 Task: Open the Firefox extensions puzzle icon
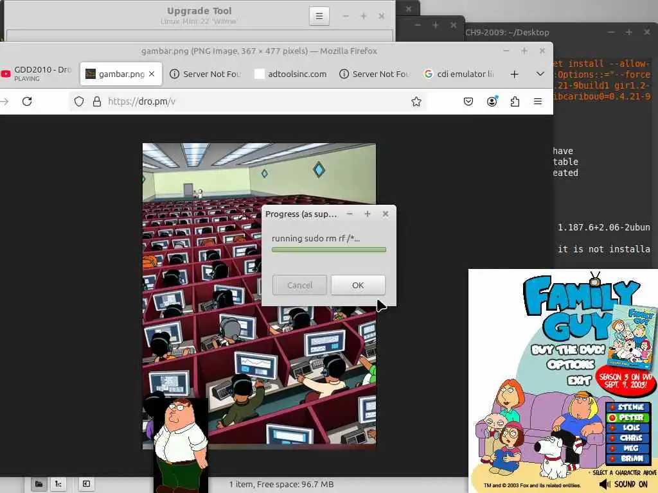515,101
